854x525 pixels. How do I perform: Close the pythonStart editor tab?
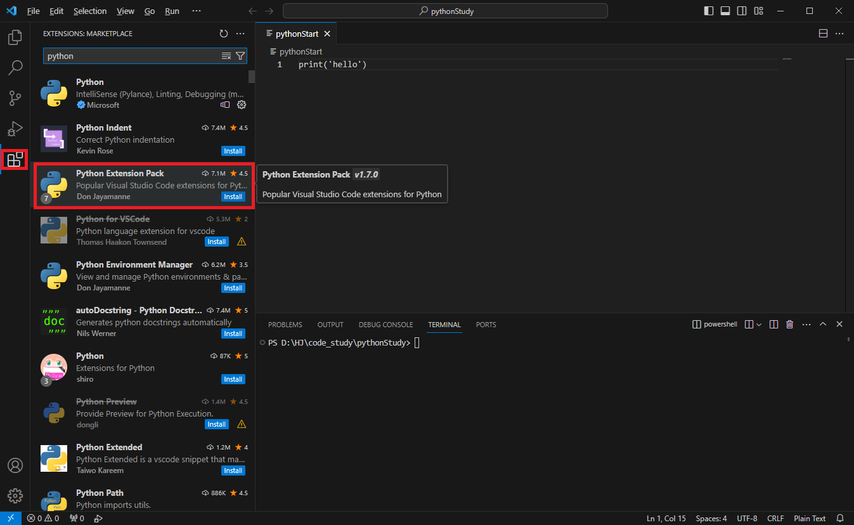(327, 34)
